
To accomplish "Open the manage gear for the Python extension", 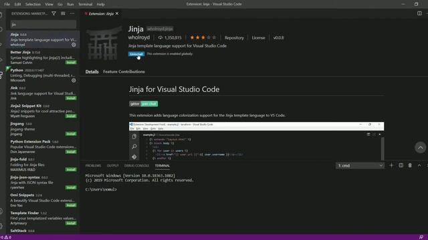I will (x=74, y=80).
